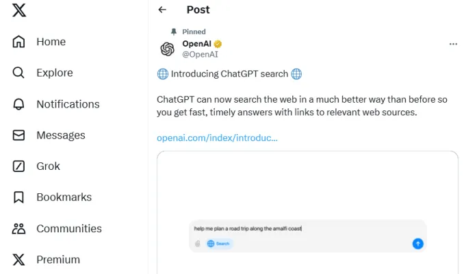Click the X logo at top left
This screenshot has height=274, width=466.
coord(19,11)
